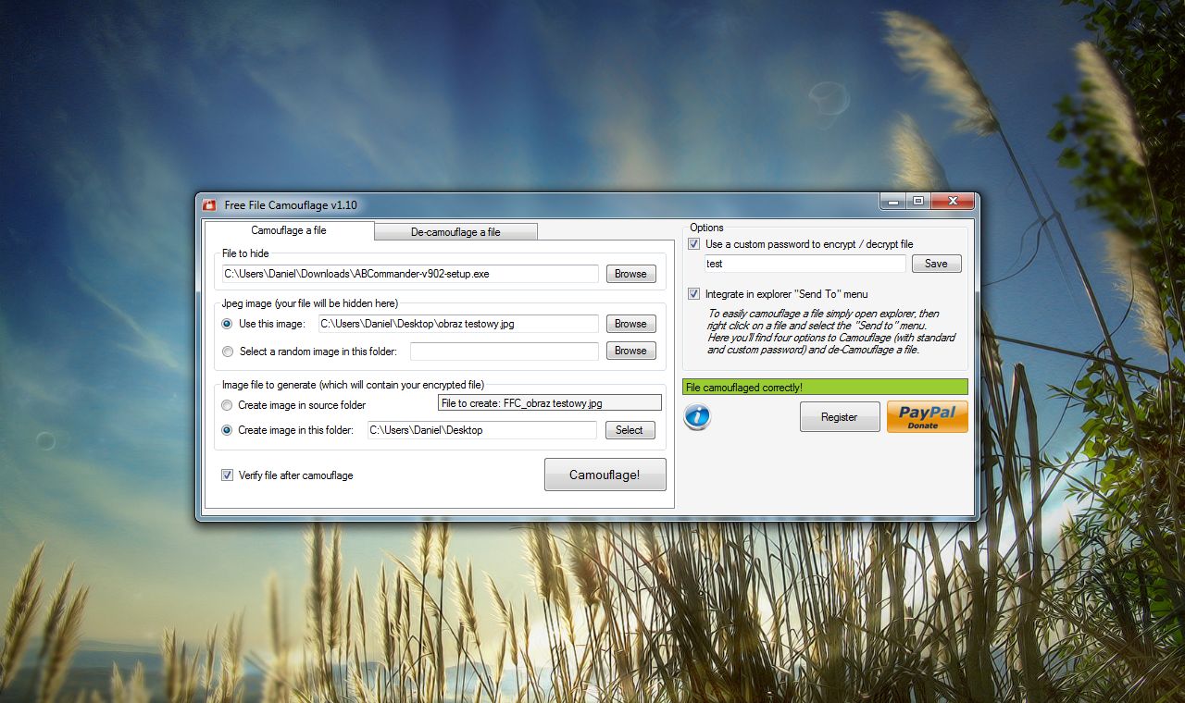Click the Camouflage! button
This screenshot has width=1185, height=703.
pos(605,475)
